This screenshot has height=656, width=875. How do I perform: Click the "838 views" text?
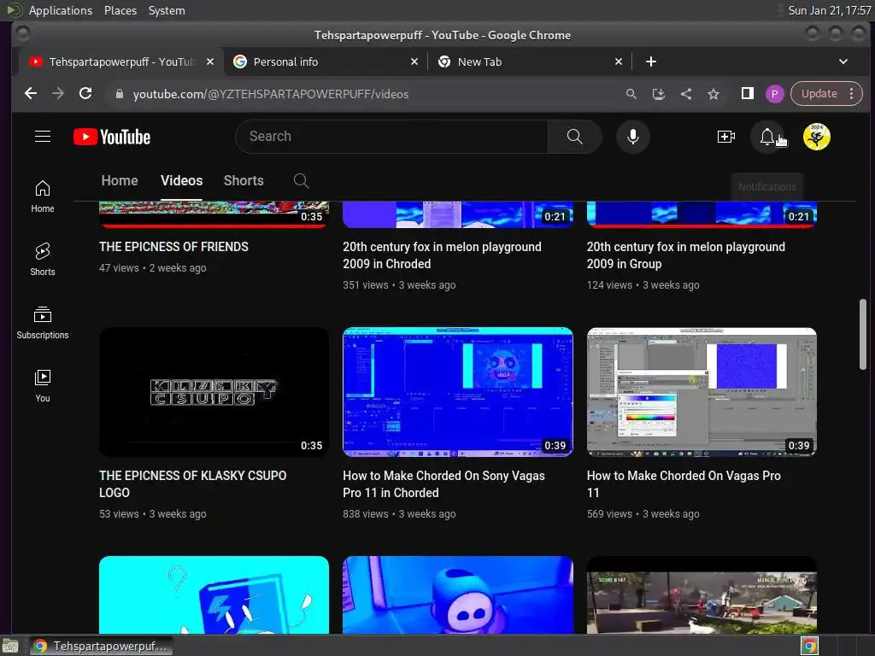coord(366,513)
